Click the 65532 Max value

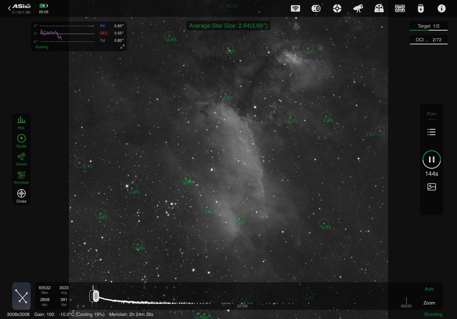tap(45, 288)
